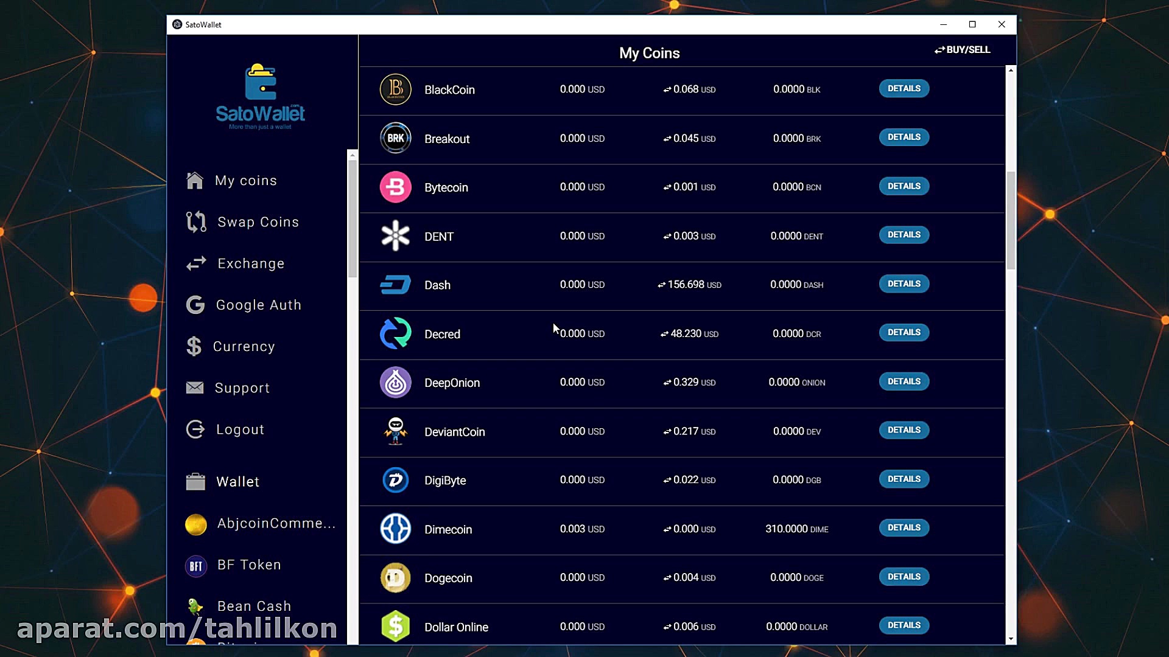The height and width of the screenshot is (657, 1169).
Task: View DETAILS for Bytecoin
Action: [904, 186]
